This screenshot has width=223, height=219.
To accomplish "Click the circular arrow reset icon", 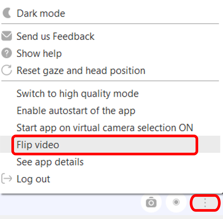I will pyautogui.click(x=6, y=71).
